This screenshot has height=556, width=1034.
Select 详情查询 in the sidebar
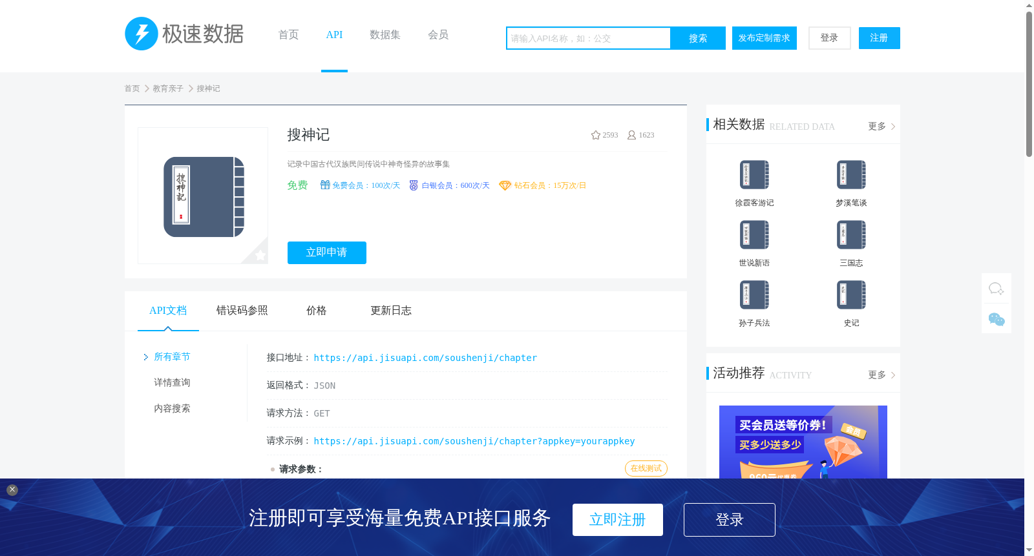(172, 383)
